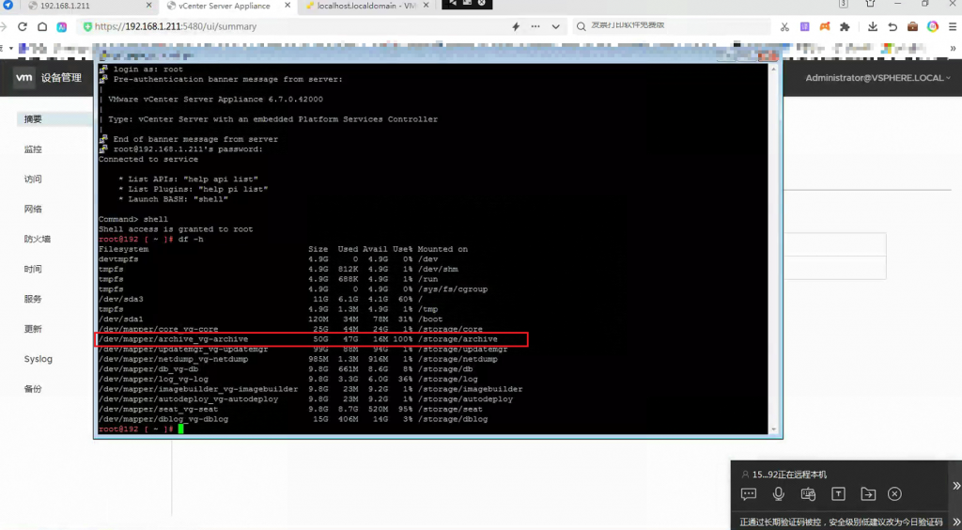Open the purple extension icon in toolbar
The image size is (962, 530).
click(804, 27)
